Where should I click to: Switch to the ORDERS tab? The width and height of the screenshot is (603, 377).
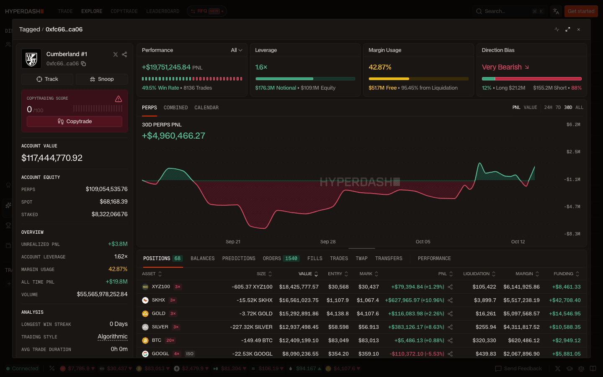click(281, 258)
